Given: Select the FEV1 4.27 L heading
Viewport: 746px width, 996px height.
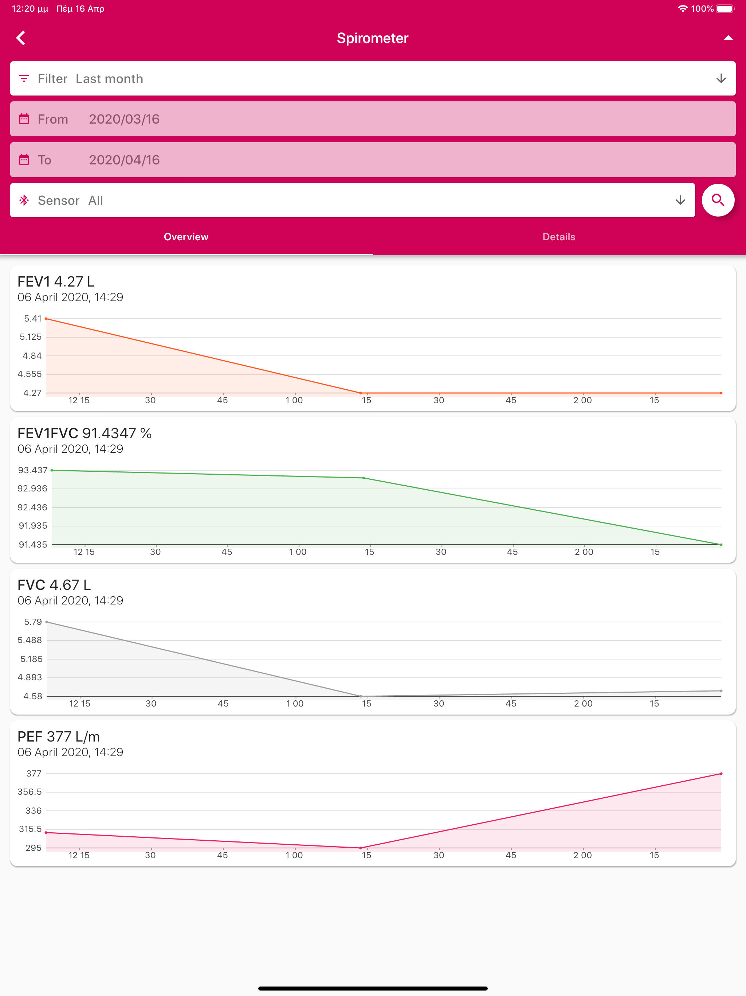Looking at the screenshot, I should tap(56, 282).
